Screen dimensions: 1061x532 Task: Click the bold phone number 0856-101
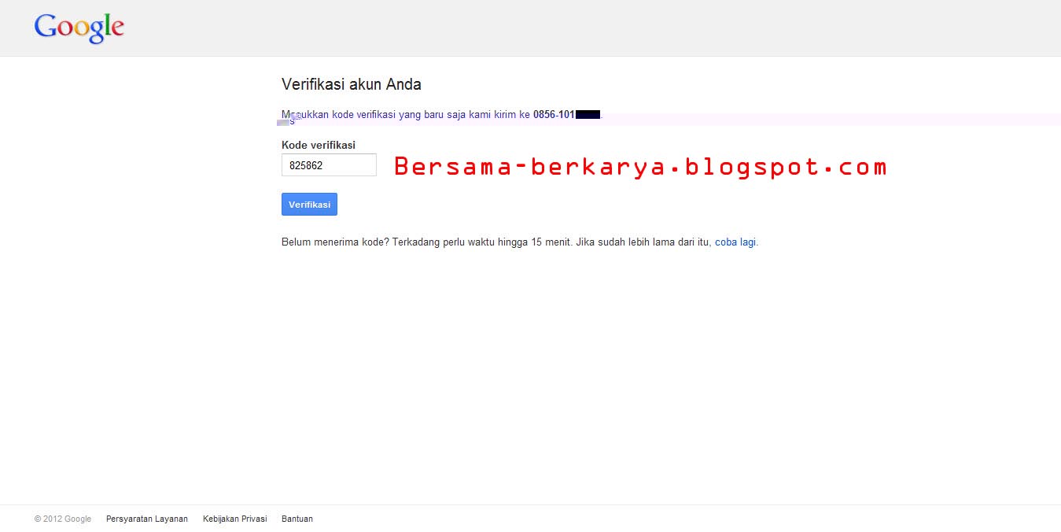tap(553, 114)
